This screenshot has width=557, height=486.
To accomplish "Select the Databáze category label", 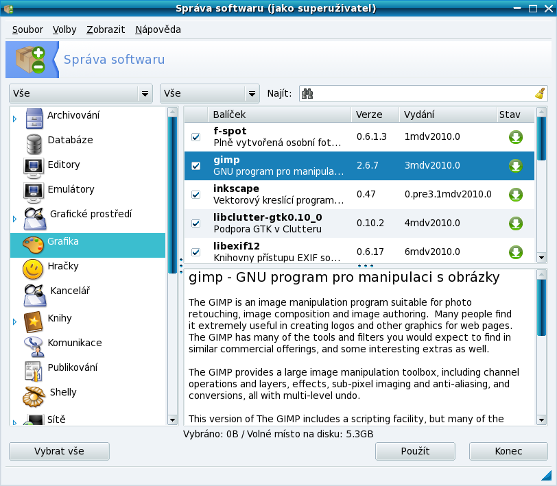I will pos(71,141).
